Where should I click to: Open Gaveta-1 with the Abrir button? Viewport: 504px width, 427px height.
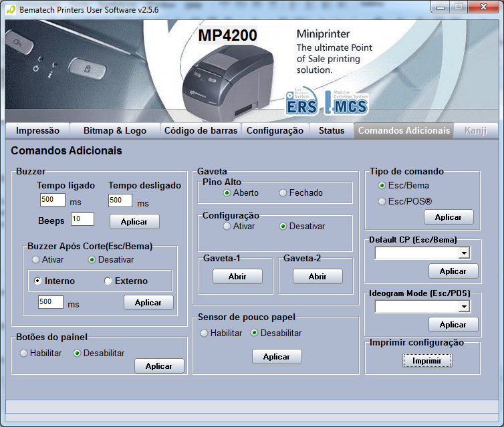(237, 276)
